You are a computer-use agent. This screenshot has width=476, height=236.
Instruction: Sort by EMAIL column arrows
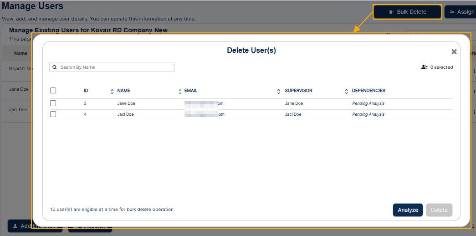click(279, 91)
